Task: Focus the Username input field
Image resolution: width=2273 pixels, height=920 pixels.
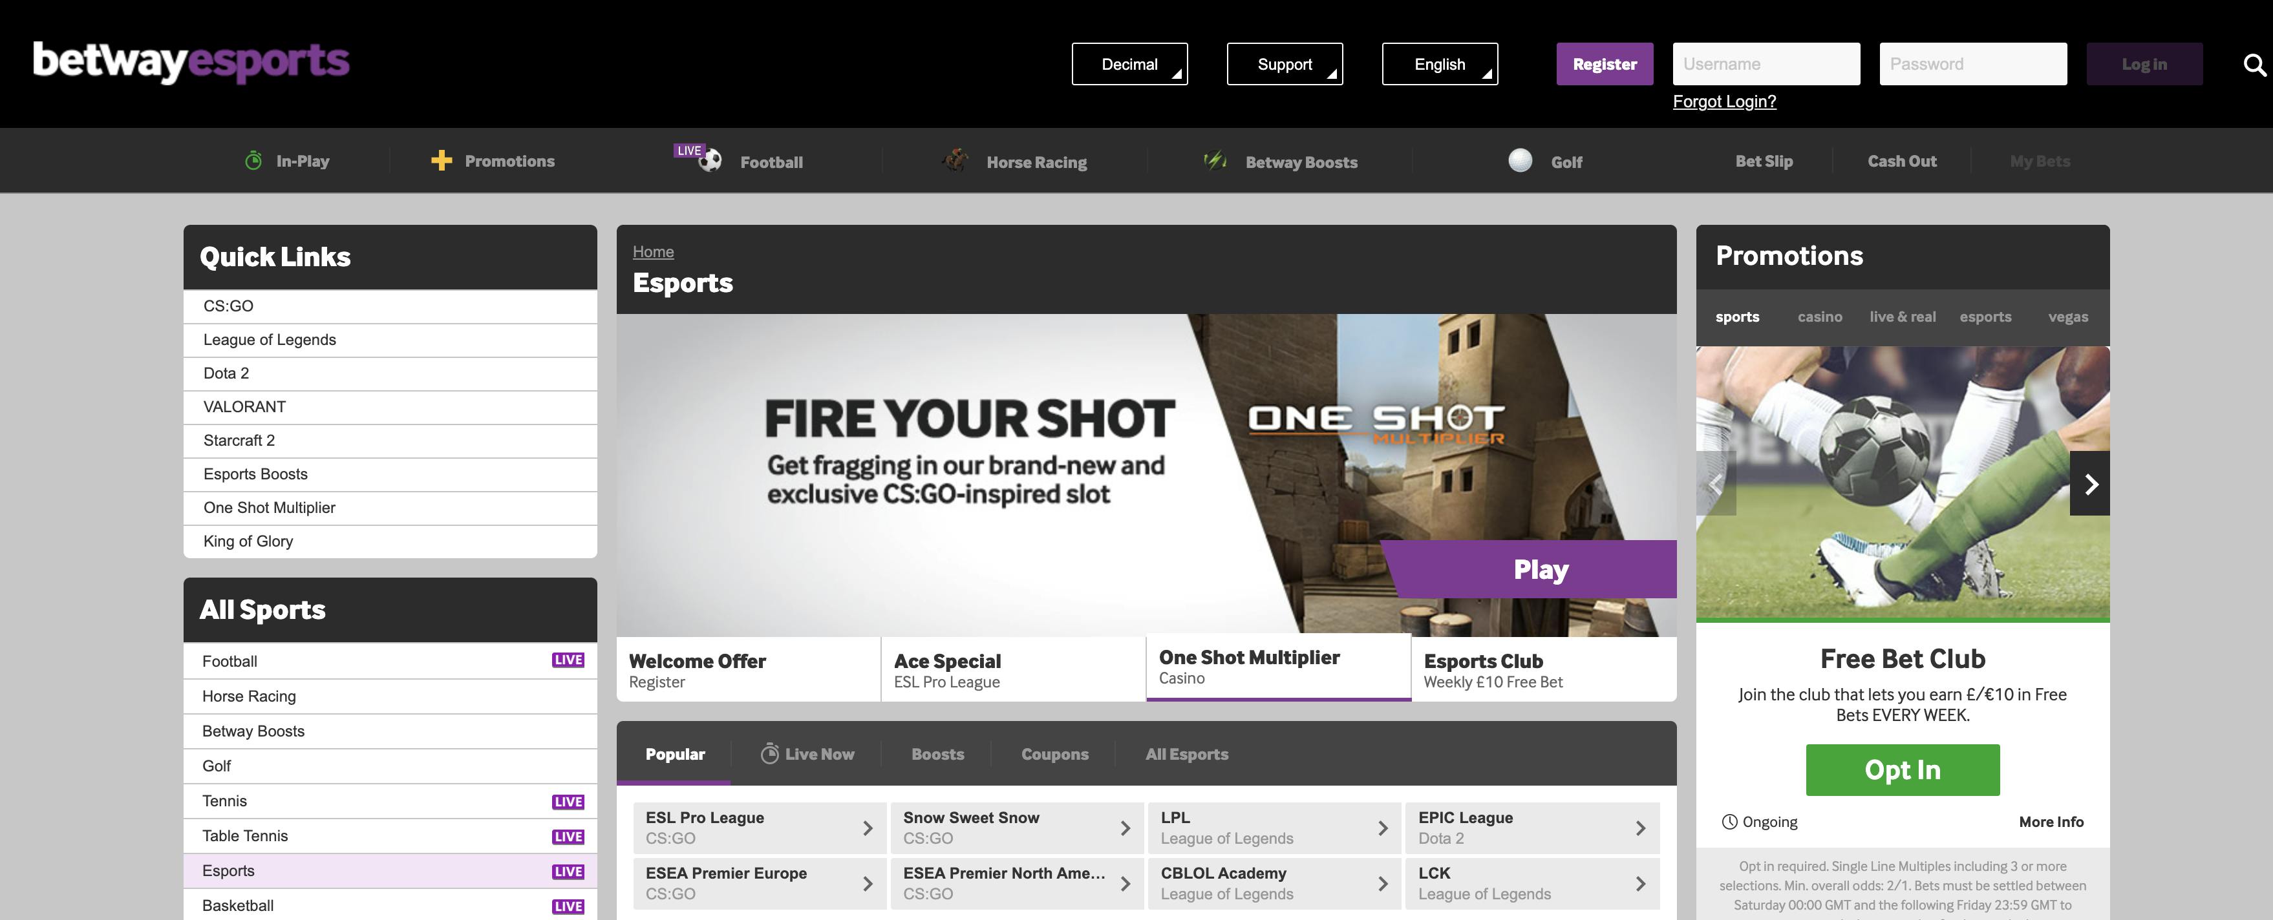Action: tap(1766, 65)
